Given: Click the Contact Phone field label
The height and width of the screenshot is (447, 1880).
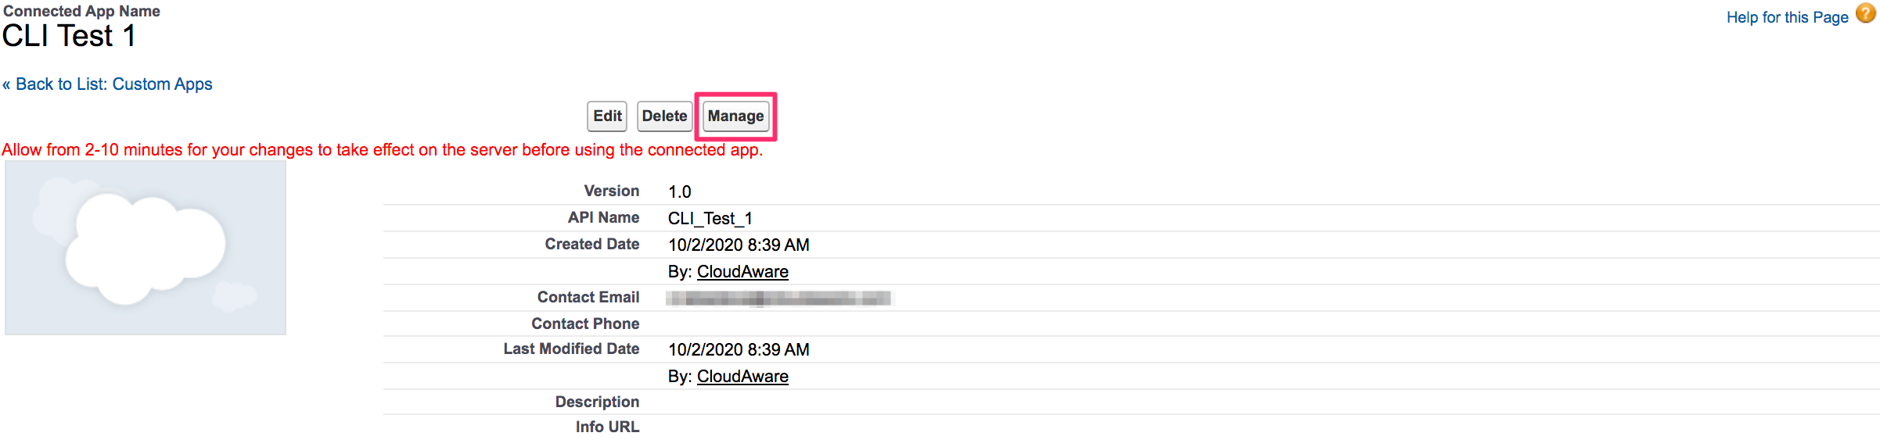Looking at the screenshot, I should pos(585,324).
